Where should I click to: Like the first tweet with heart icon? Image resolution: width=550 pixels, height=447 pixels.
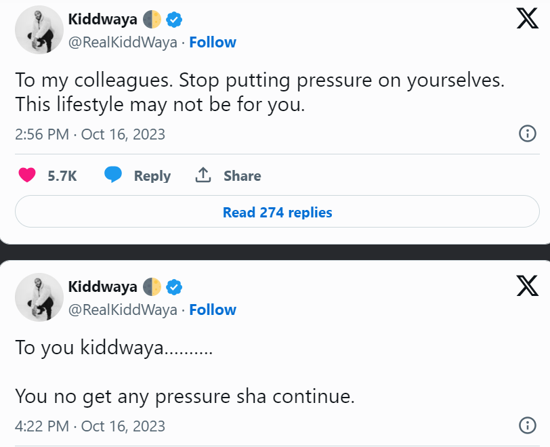(x=27, y=175)
